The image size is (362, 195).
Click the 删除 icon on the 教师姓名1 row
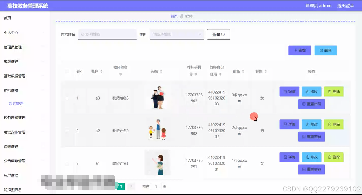click(x=329, y=157)
